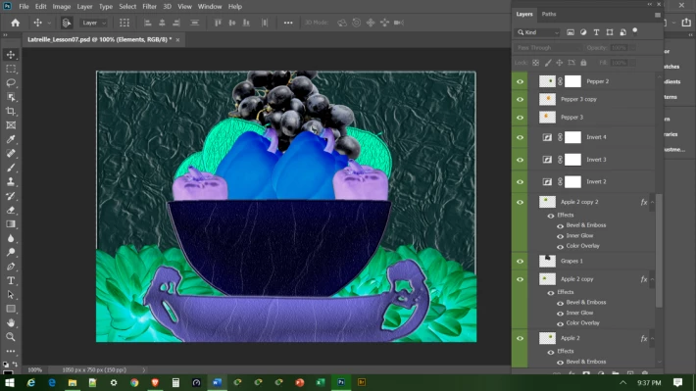This screenshot has width=696, height=391.
Task: Hide Bevel & Emboss on Apple 2 copy 2
Action: coord(560,226)
